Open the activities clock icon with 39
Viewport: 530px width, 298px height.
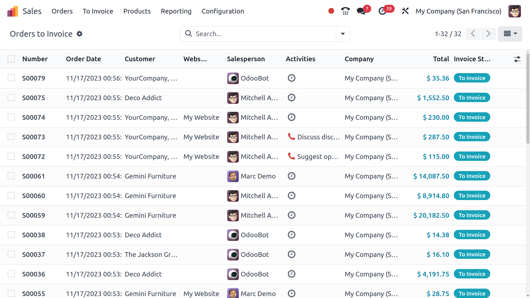[x=383, y=11]
